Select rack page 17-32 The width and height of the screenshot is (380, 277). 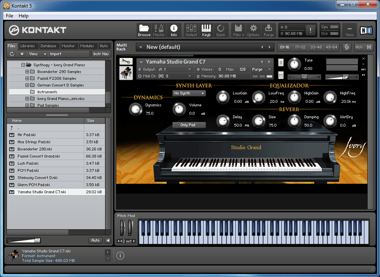click(301, 47)
